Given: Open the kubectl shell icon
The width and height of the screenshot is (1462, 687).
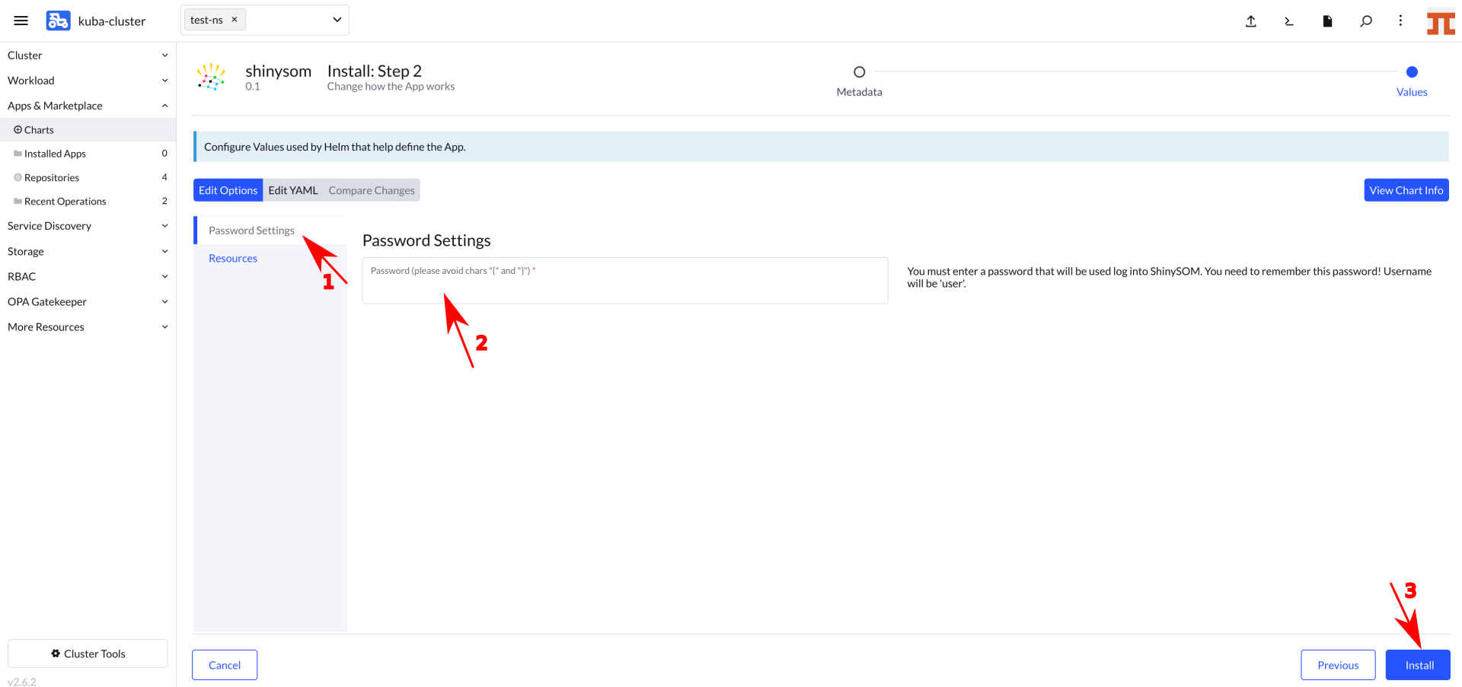Looking at the screenshot, I should pyautogui.click(x=1288, y=21).
